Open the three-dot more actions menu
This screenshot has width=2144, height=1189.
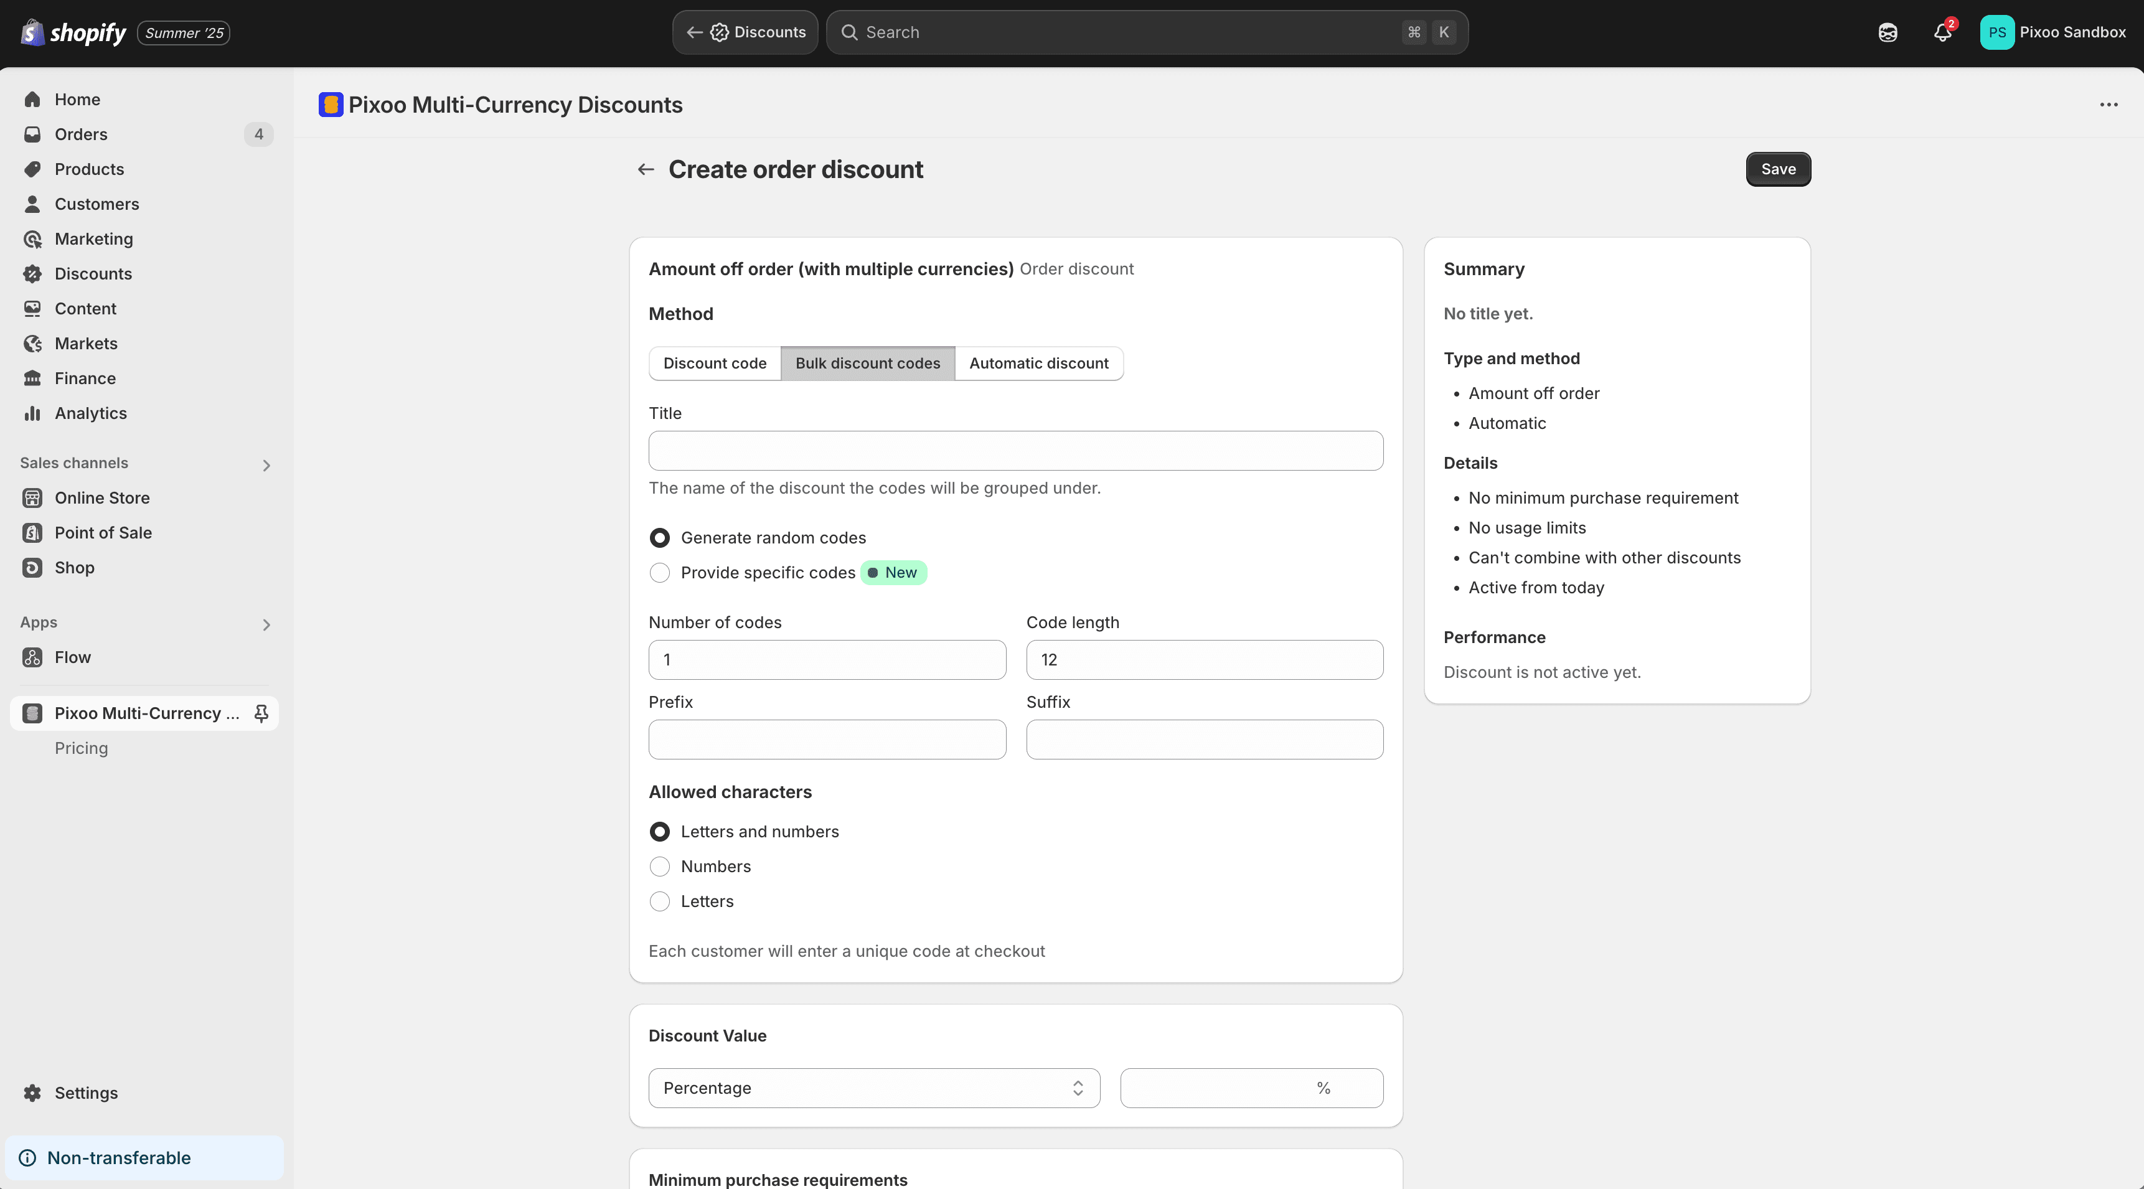click(x=2109, y=105)
